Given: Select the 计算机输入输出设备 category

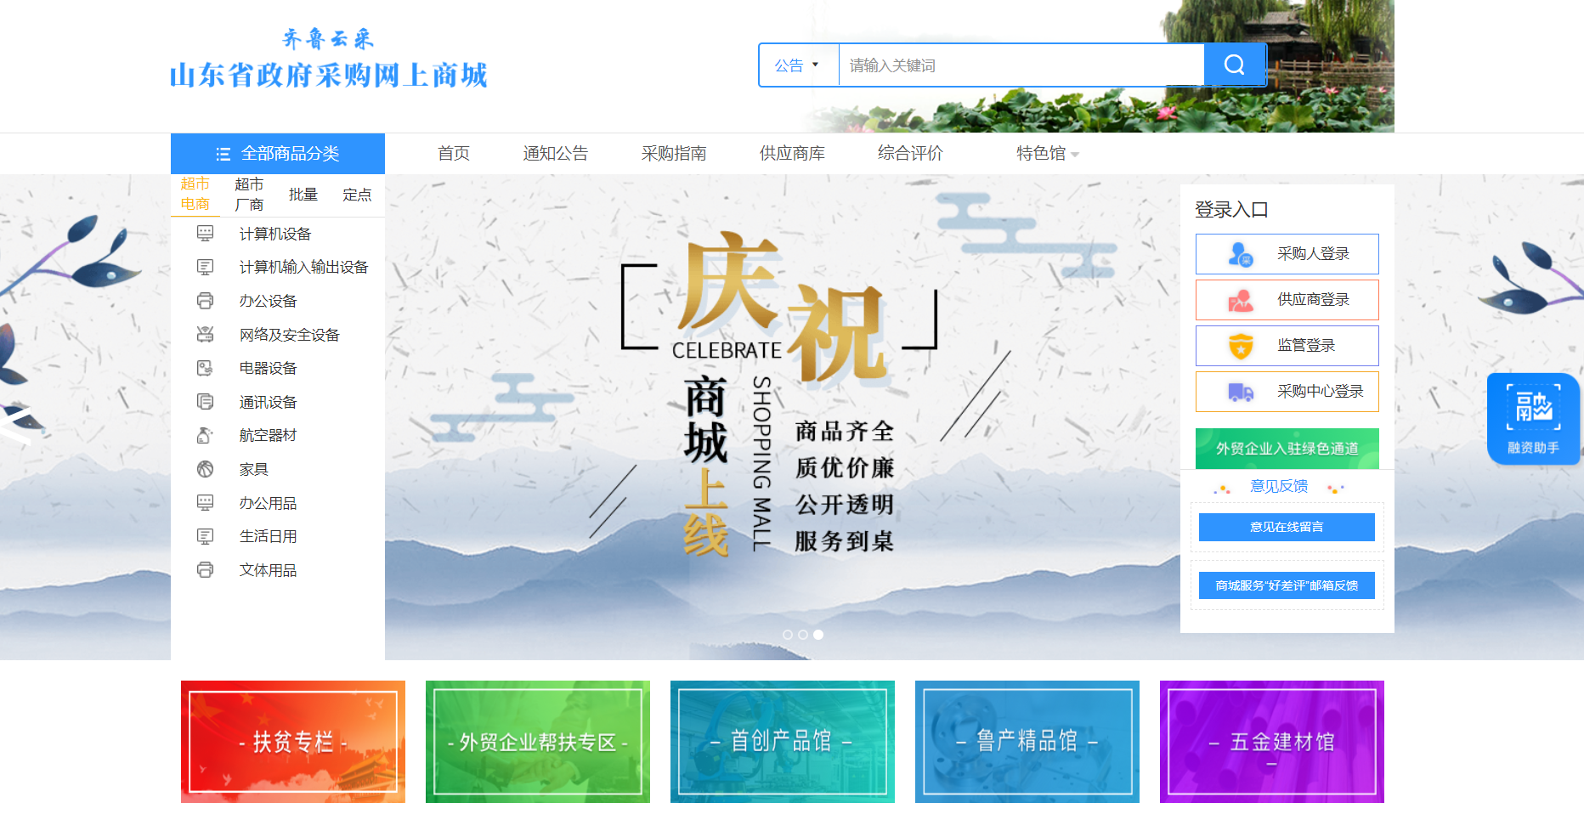Looking at the screenshot, I should (x=303, y=267).
